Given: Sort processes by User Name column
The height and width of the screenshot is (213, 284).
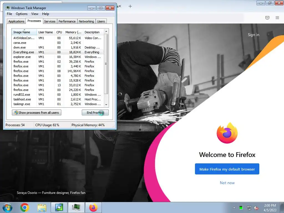Looking at the screenshot, I should click(46, 32).
